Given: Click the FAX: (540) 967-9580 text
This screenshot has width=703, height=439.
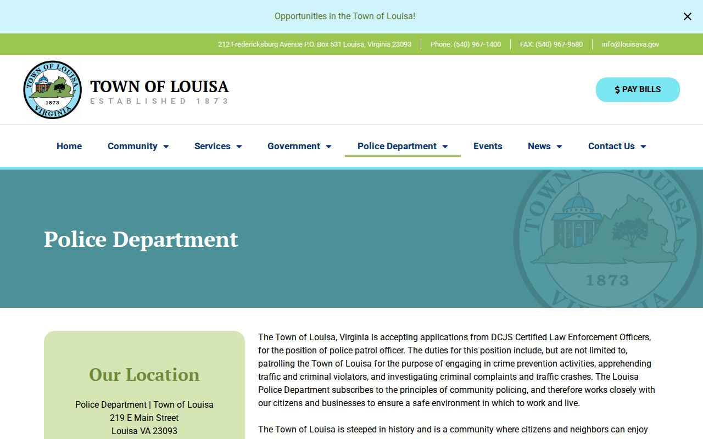Looking at the screenshot, I should (x=551, y=44).
